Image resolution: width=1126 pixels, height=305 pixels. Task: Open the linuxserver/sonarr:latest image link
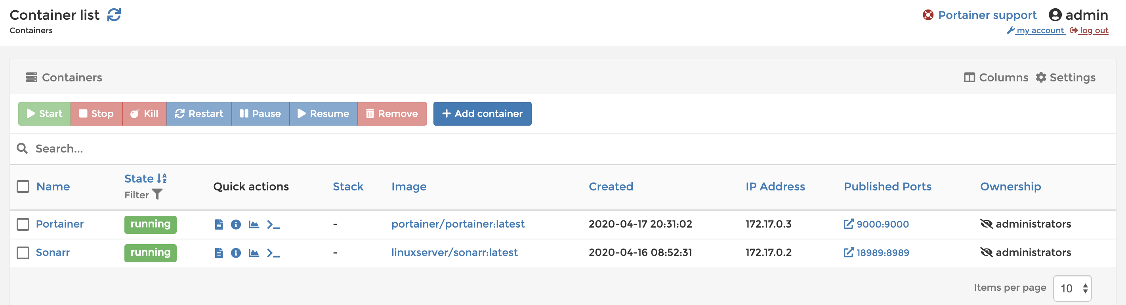point(454,253)
